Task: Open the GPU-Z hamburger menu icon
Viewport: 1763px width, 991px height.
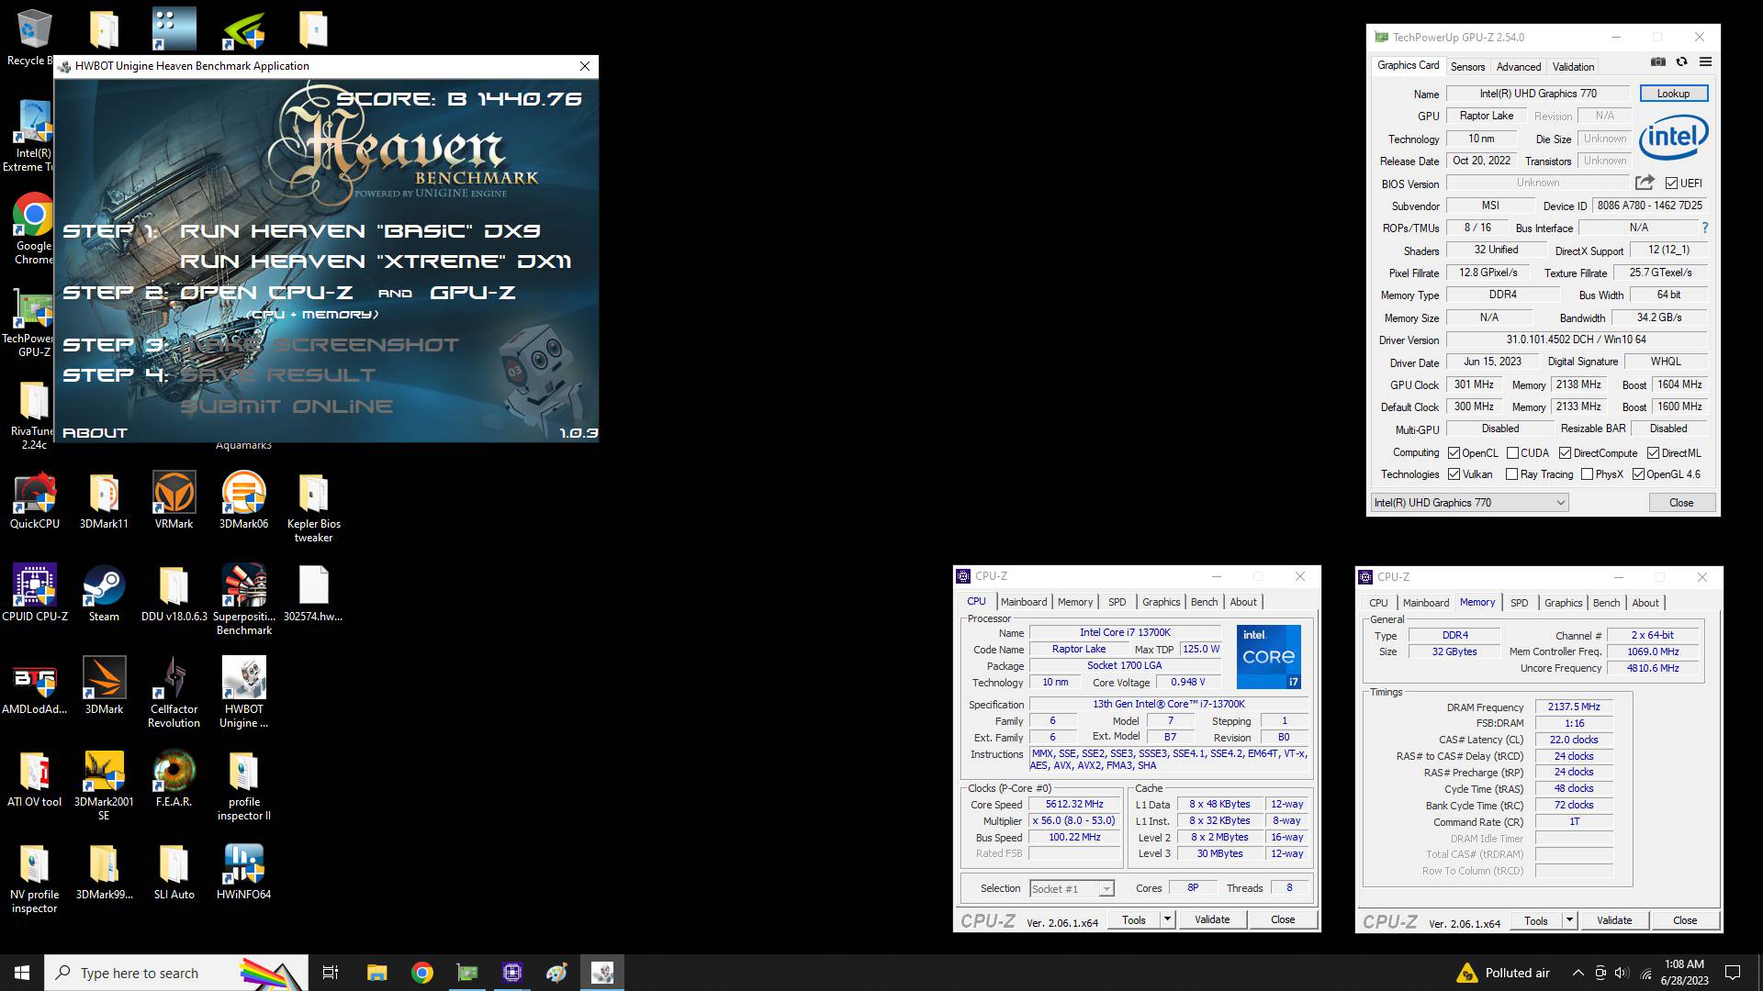Action: pyautogui.click(x=1705, y=62)
